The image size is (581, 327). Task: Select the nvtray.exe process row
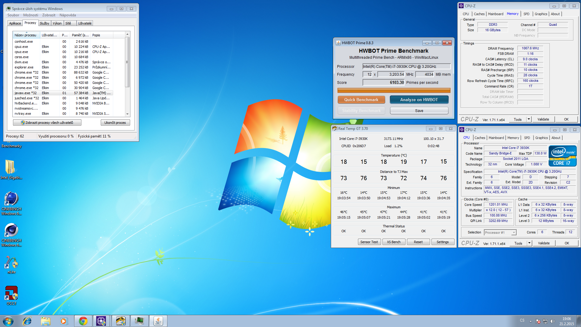(x=63, y=114)
